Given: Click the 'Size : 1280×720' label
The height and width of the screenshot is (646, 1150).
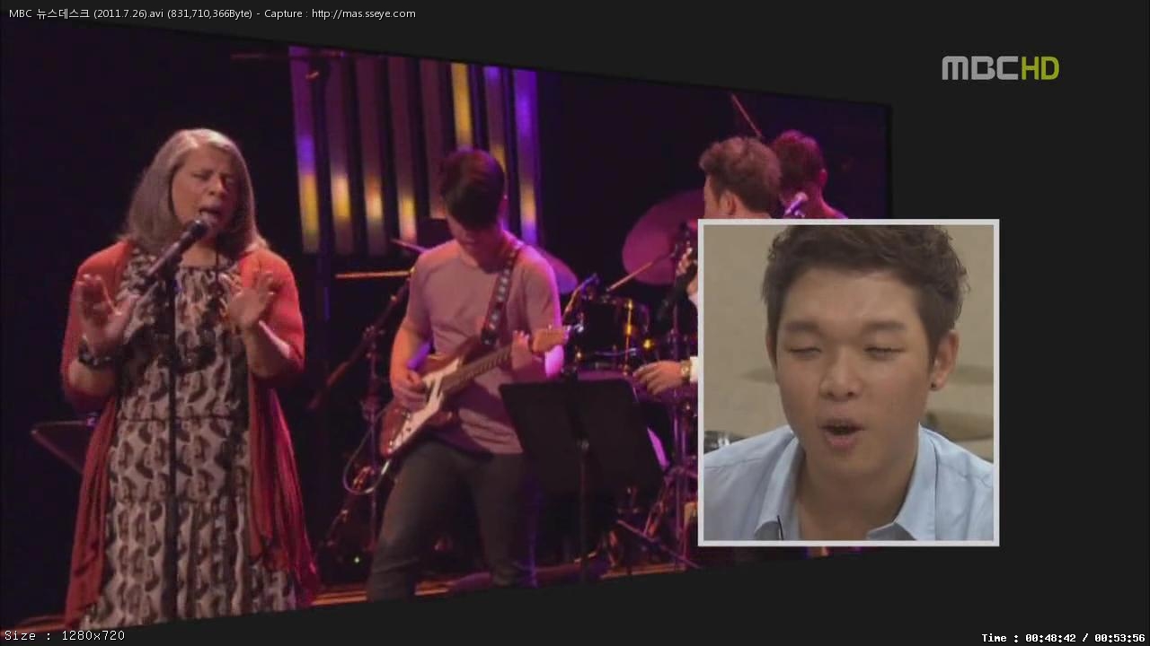Looking at the screenshot, I should [x=65, y=635].
